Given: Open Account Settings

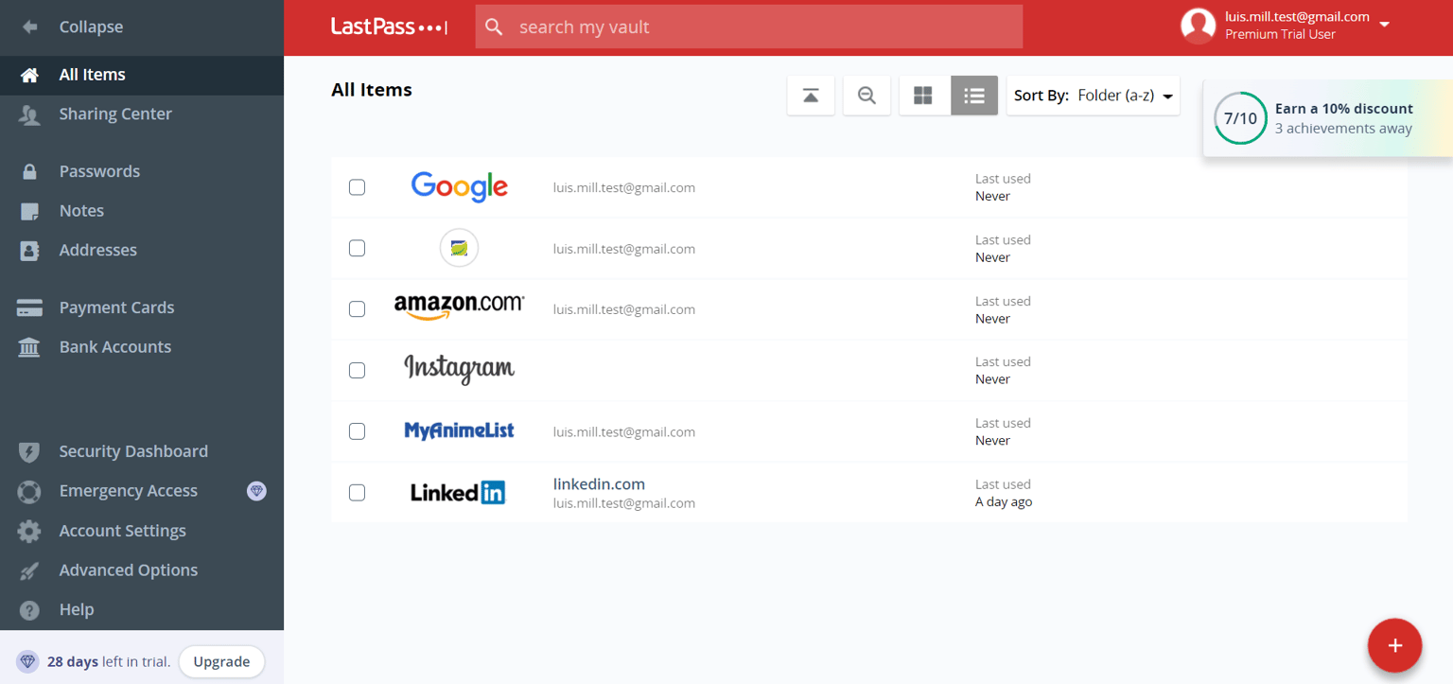Looking at the screenshot, I should [122, 531].
